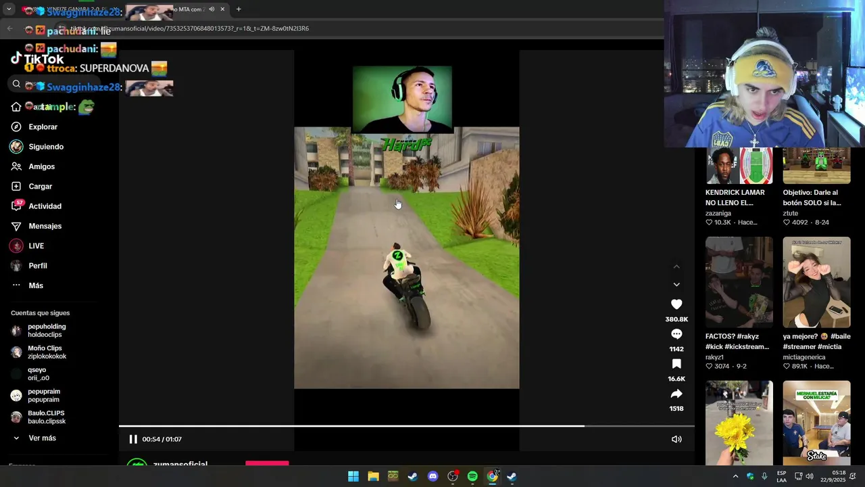
Task: Close the TikTok browser tab
Action: point(222,9)
